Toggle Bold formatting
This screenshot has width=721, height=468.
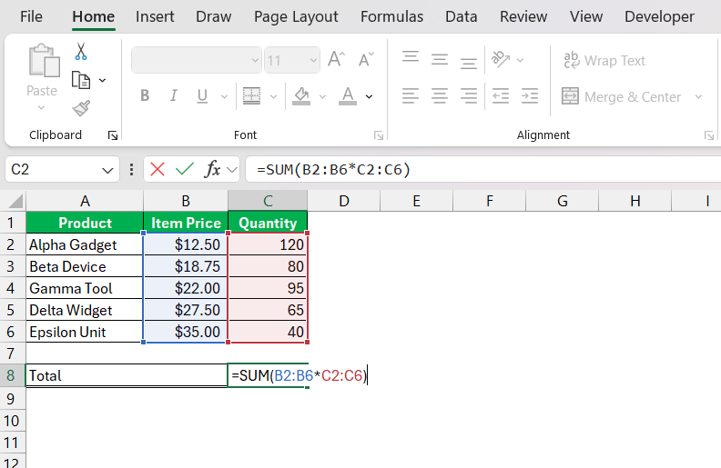[145, 96]
